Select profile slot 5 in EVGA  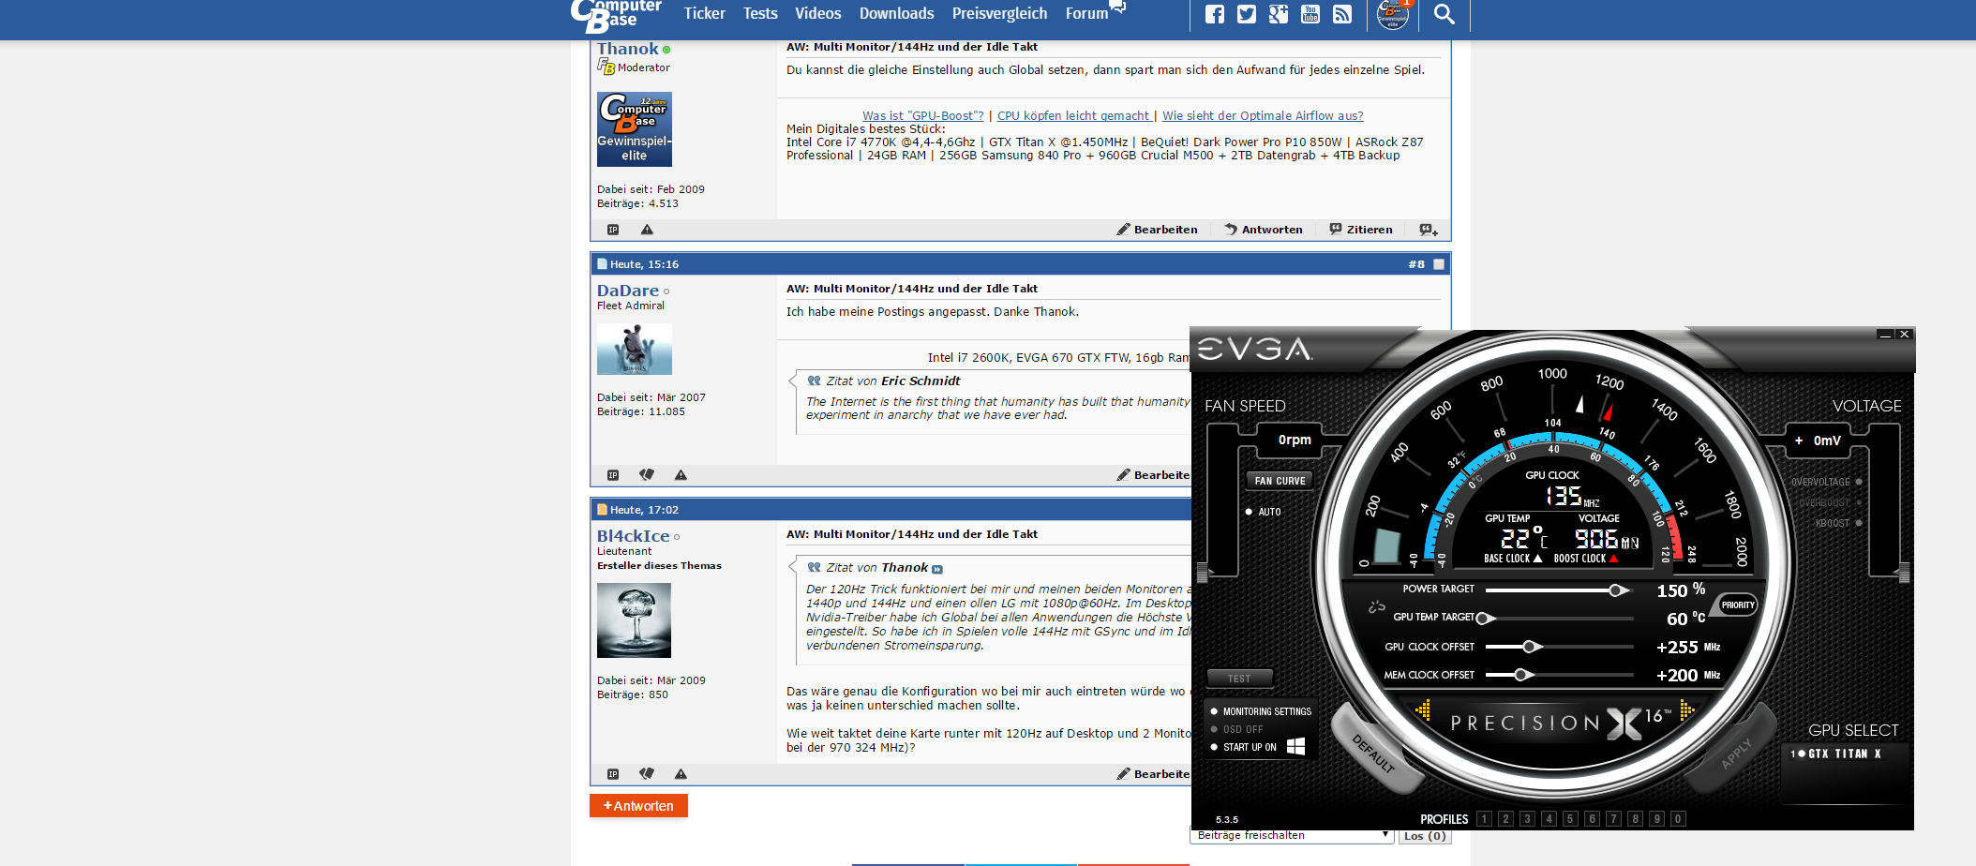pos(1570,819)
